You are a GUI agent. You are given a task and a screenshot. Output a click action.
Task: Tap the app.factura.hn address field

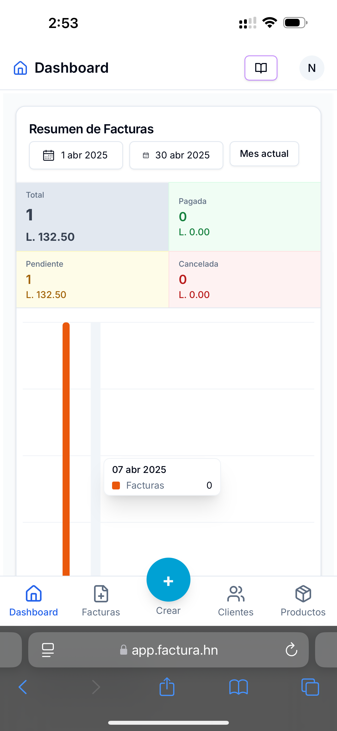(x=175, y=650)
